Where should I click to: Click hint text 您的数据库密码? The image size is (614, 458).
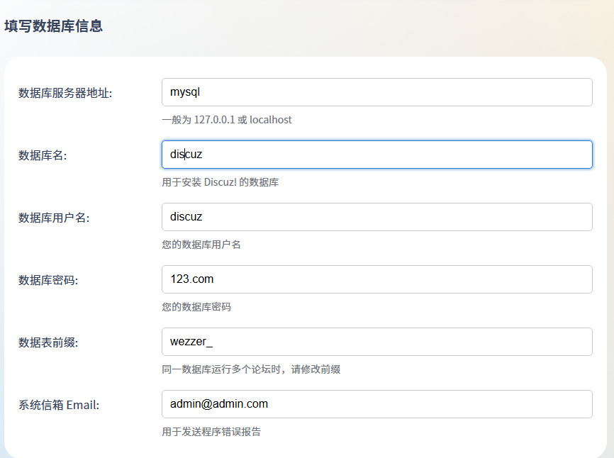[x=196, y=307]
